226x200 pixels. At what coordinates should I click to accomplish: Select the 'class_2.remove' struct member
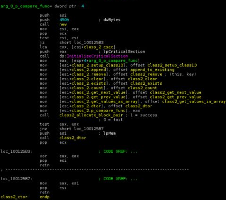coord(89,74)
